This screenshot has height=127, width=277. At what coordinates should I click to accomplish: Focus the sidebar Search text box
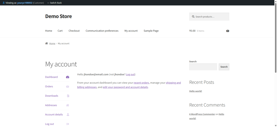(203, 67)
